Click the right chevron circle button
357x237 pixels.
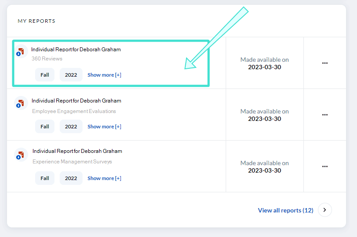point(325,210)
